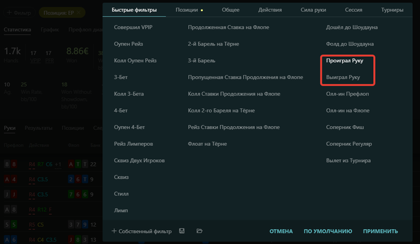Reset filters with ПО УМОЛЧАНИЮ

tap(328, 231)
